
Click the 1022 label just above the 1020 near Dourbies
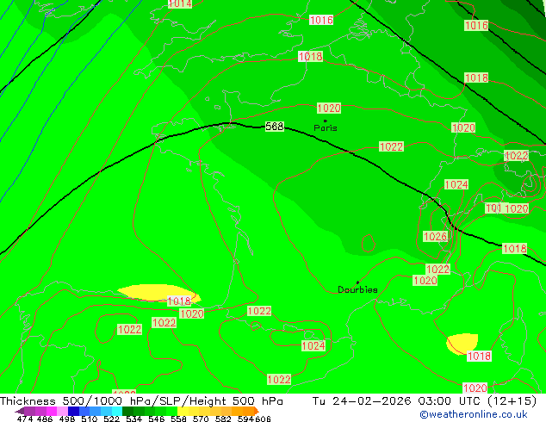coord(438,270)
